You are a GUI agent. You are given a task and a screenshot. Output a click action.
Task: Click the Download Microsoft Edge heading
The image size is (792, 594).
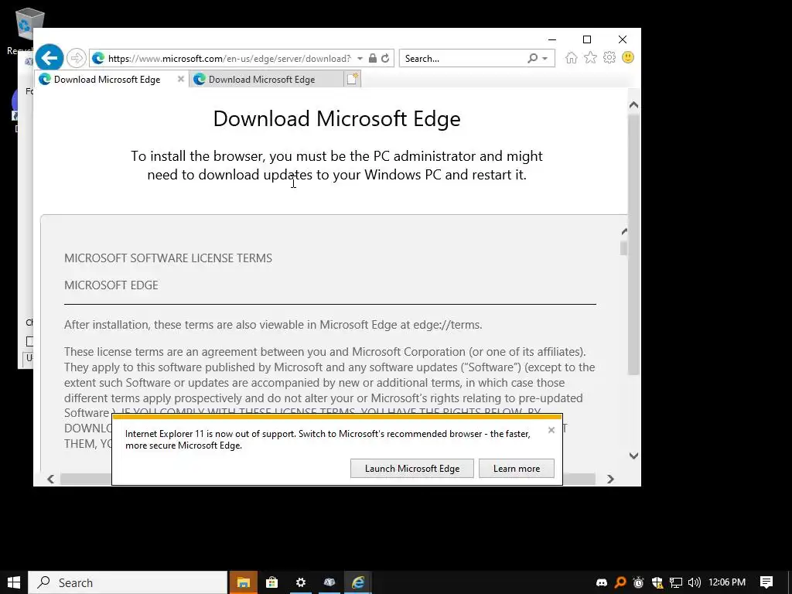[337, 118]
